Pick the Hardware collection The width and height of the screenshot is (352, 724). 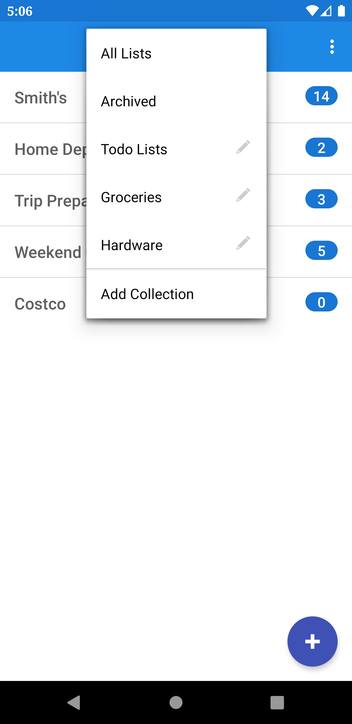tap(132, 245)
